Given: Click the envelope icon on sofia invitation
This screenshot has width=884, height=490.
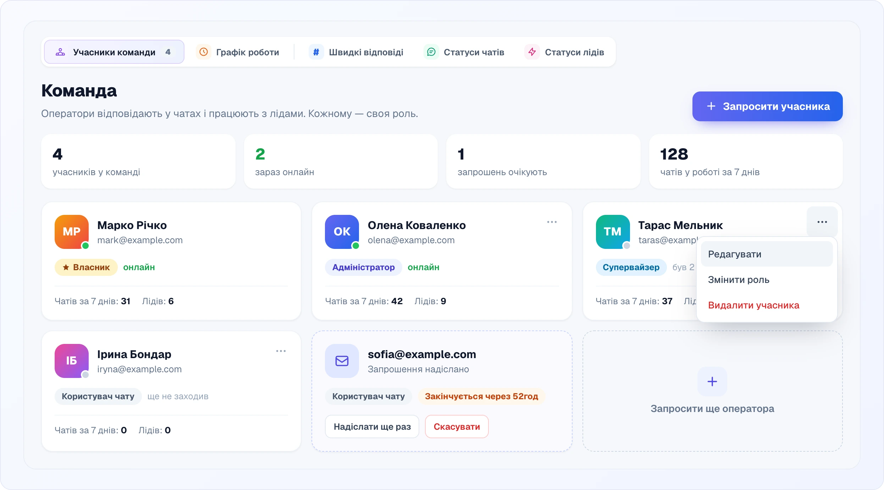Looking at the screenshot, I should pos(342,361).
